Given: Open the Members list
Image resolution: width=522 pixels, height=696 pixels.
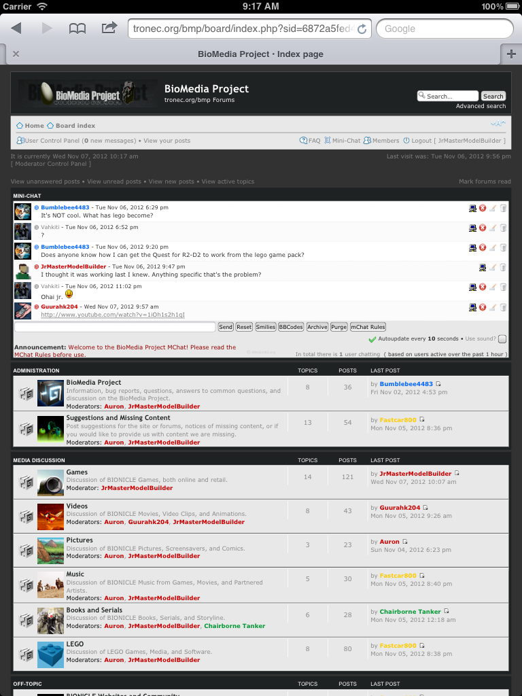Looking at the screenshot, I should point(381,141).
